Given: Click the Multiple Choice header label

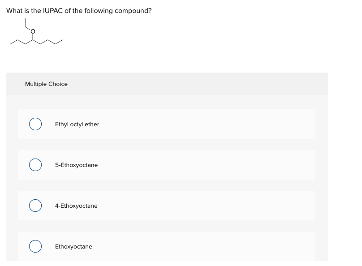Looking at the screenshot, I should point(47,84).
